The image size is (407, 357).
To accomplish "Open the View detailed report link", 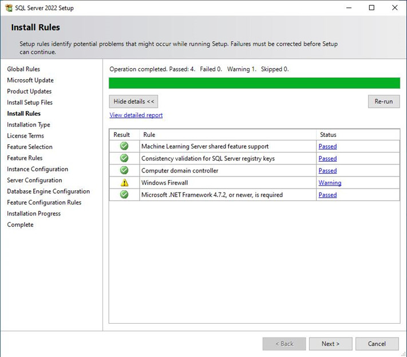I will pos(136,115).
